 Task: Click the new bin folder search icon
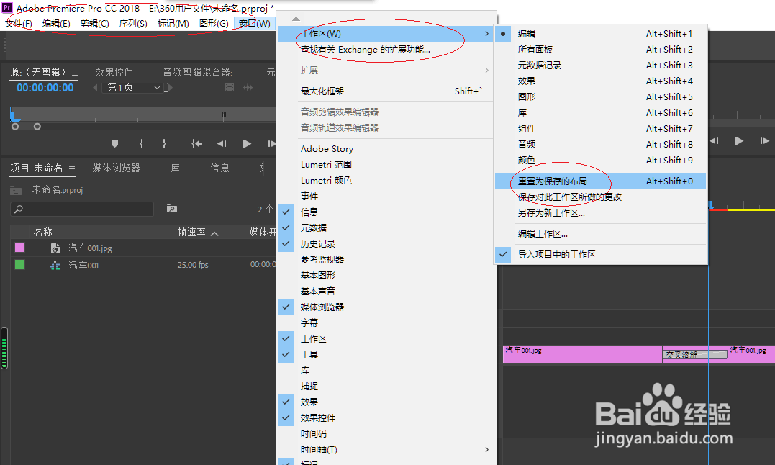point(171,209)
